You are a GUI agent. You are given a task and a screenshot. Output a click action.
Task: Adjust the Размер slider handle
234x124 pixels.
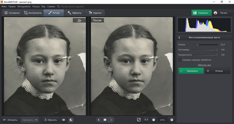(x=198, y=45)
